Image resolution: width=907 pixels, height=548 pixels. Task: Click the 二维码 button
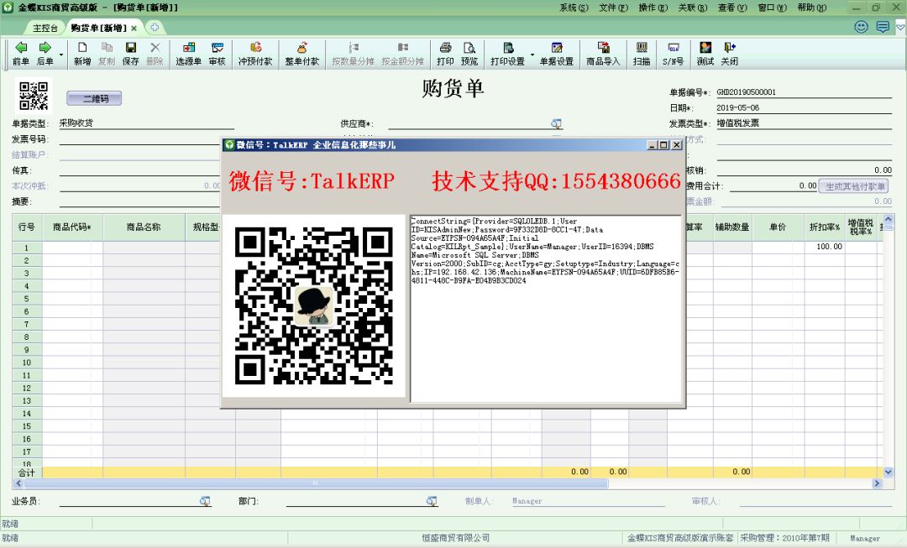[x=94, y=99]
